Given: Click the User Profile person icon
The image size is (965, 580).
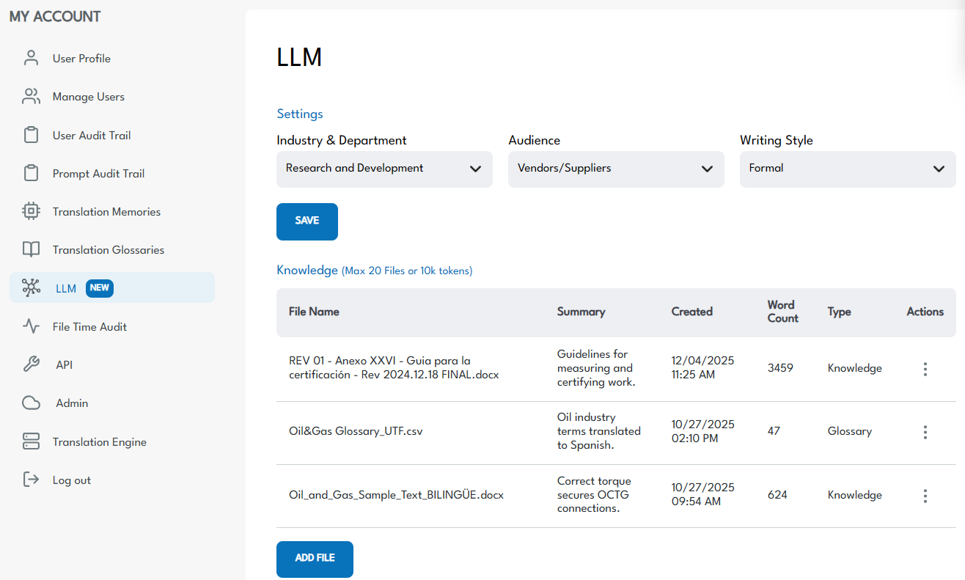Looking at the screenshot, I should (x=31, y=59).
